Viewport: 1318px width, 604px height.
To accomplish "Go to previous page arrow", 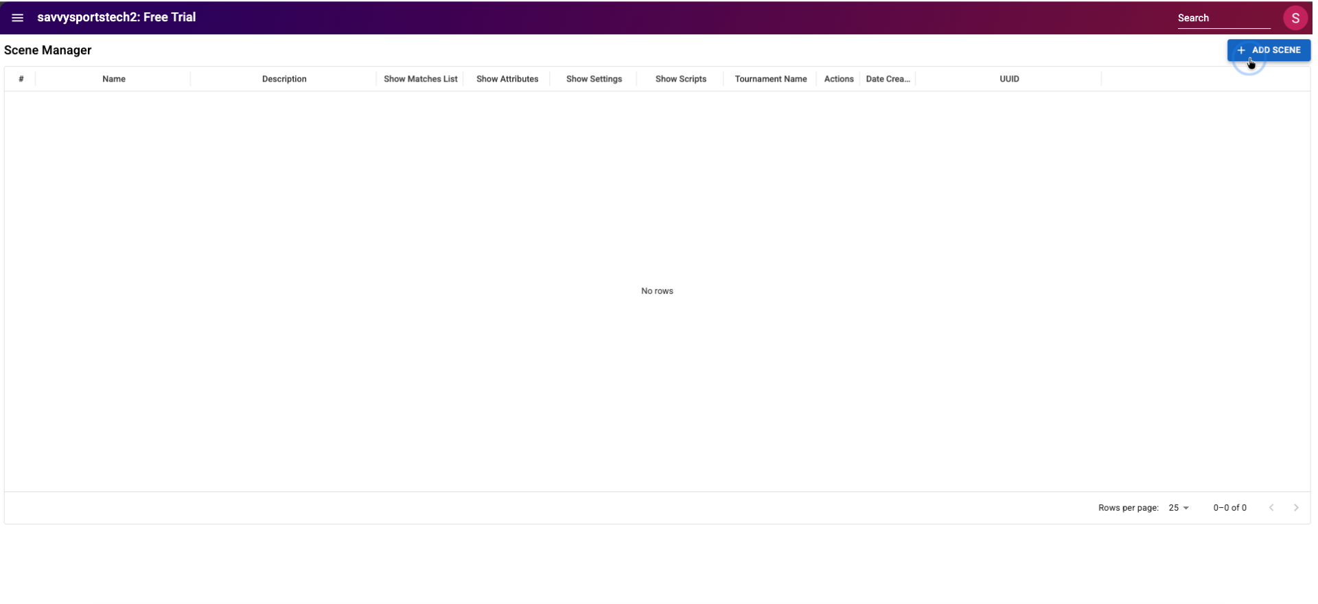I will click(x=1271, y=508).
